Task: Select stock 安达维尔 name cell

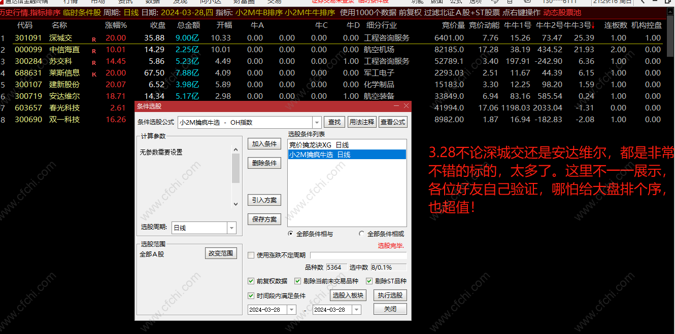Action: [x=64, y=96]
